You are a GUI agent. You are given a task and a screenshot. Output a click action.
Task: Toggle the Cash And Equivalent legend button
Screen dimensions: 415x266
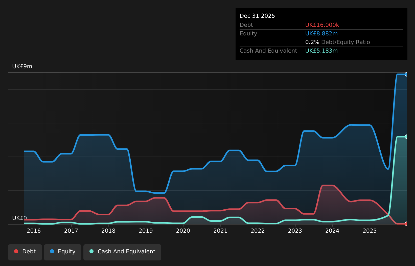point(122,252)
